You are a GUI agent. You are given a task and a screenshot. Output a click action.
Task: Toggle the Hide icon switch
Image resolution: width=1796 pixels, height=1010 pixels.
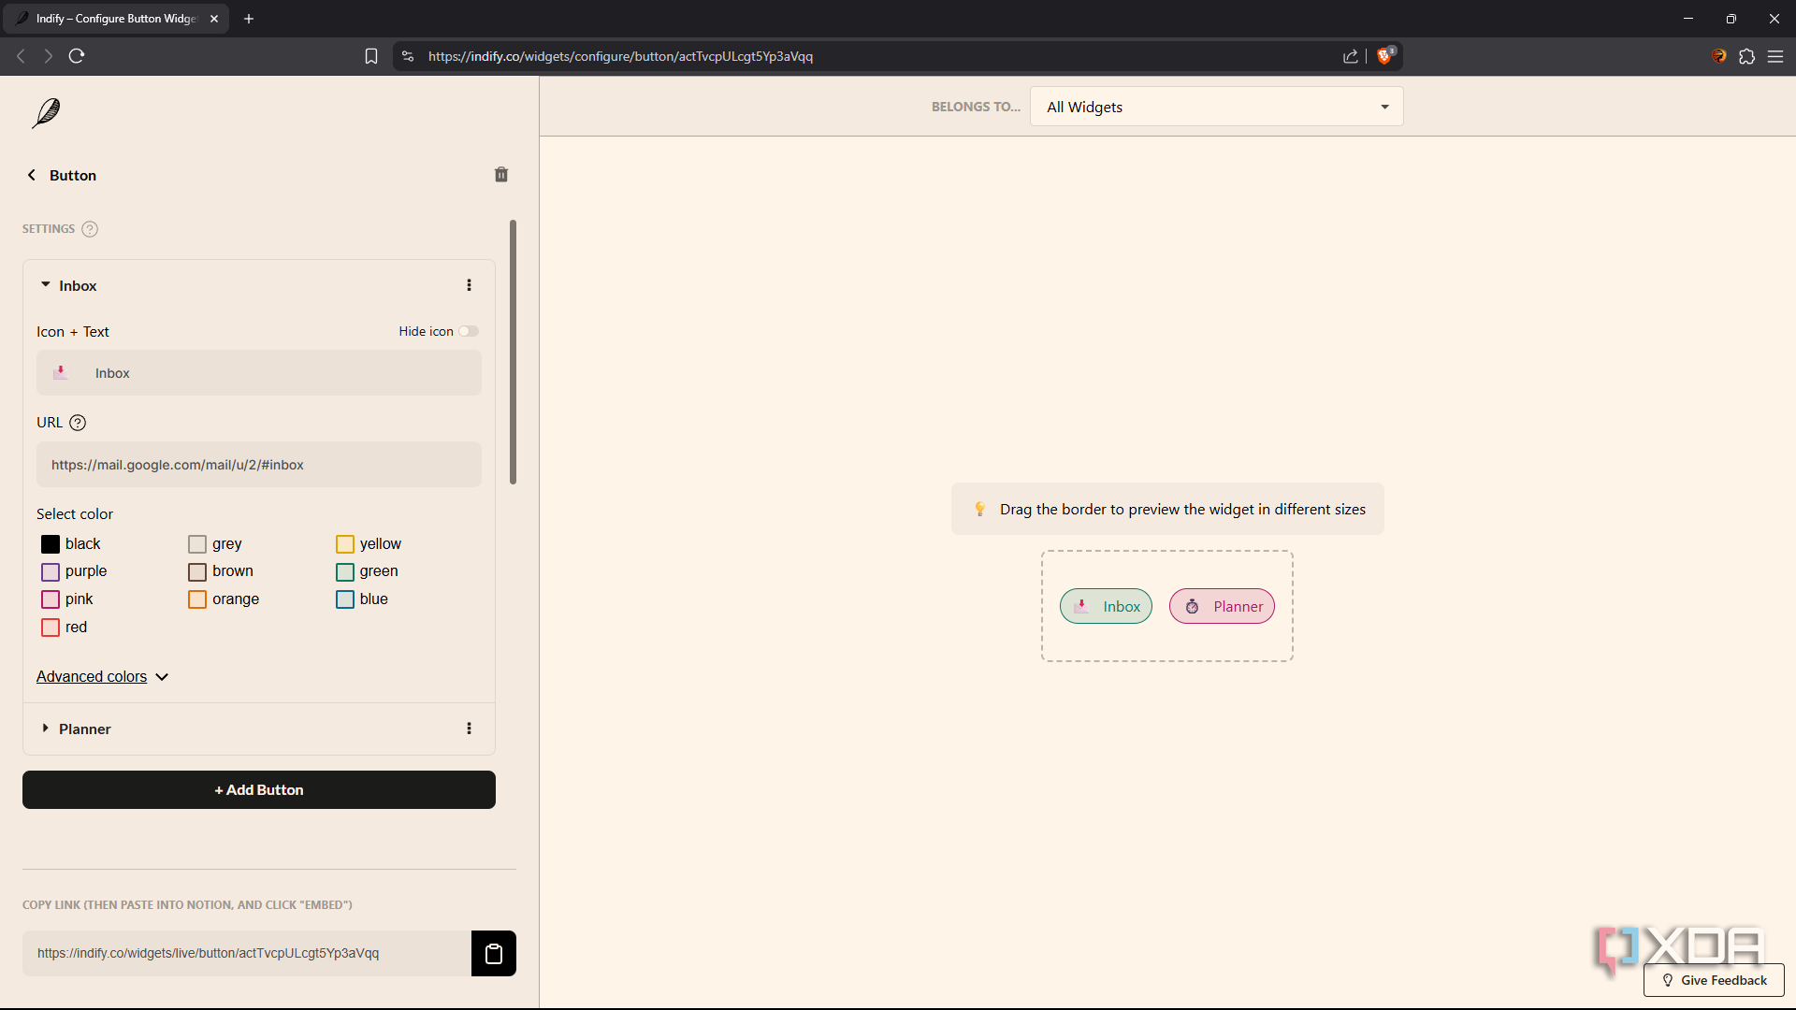pyautogui.click(x=469, y=331)
